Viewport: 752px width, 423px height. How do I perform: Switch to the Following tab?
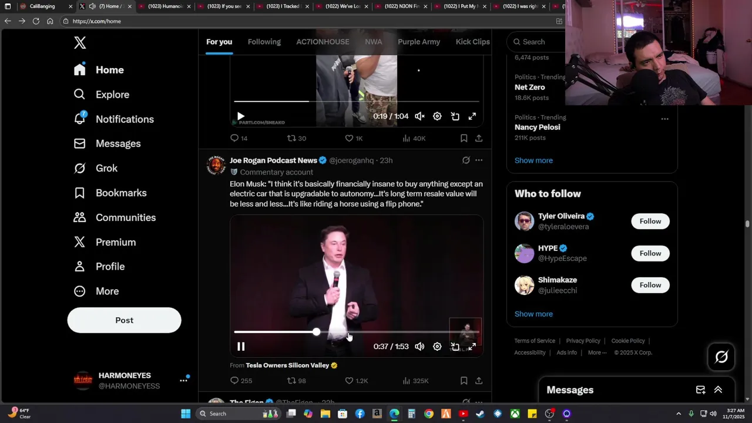click(264, 42)
